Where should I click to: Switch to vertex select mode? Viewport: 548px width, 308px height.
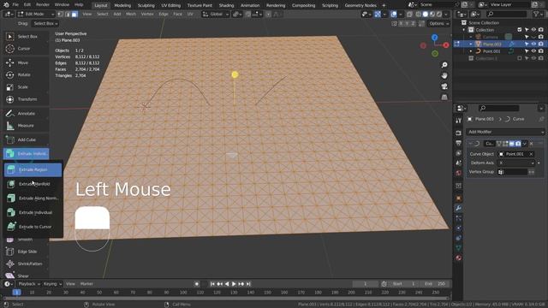click(61, 15)
